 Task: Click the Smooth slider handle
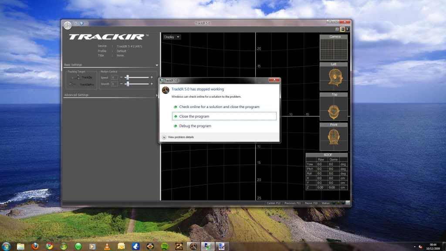coord(128,84)
